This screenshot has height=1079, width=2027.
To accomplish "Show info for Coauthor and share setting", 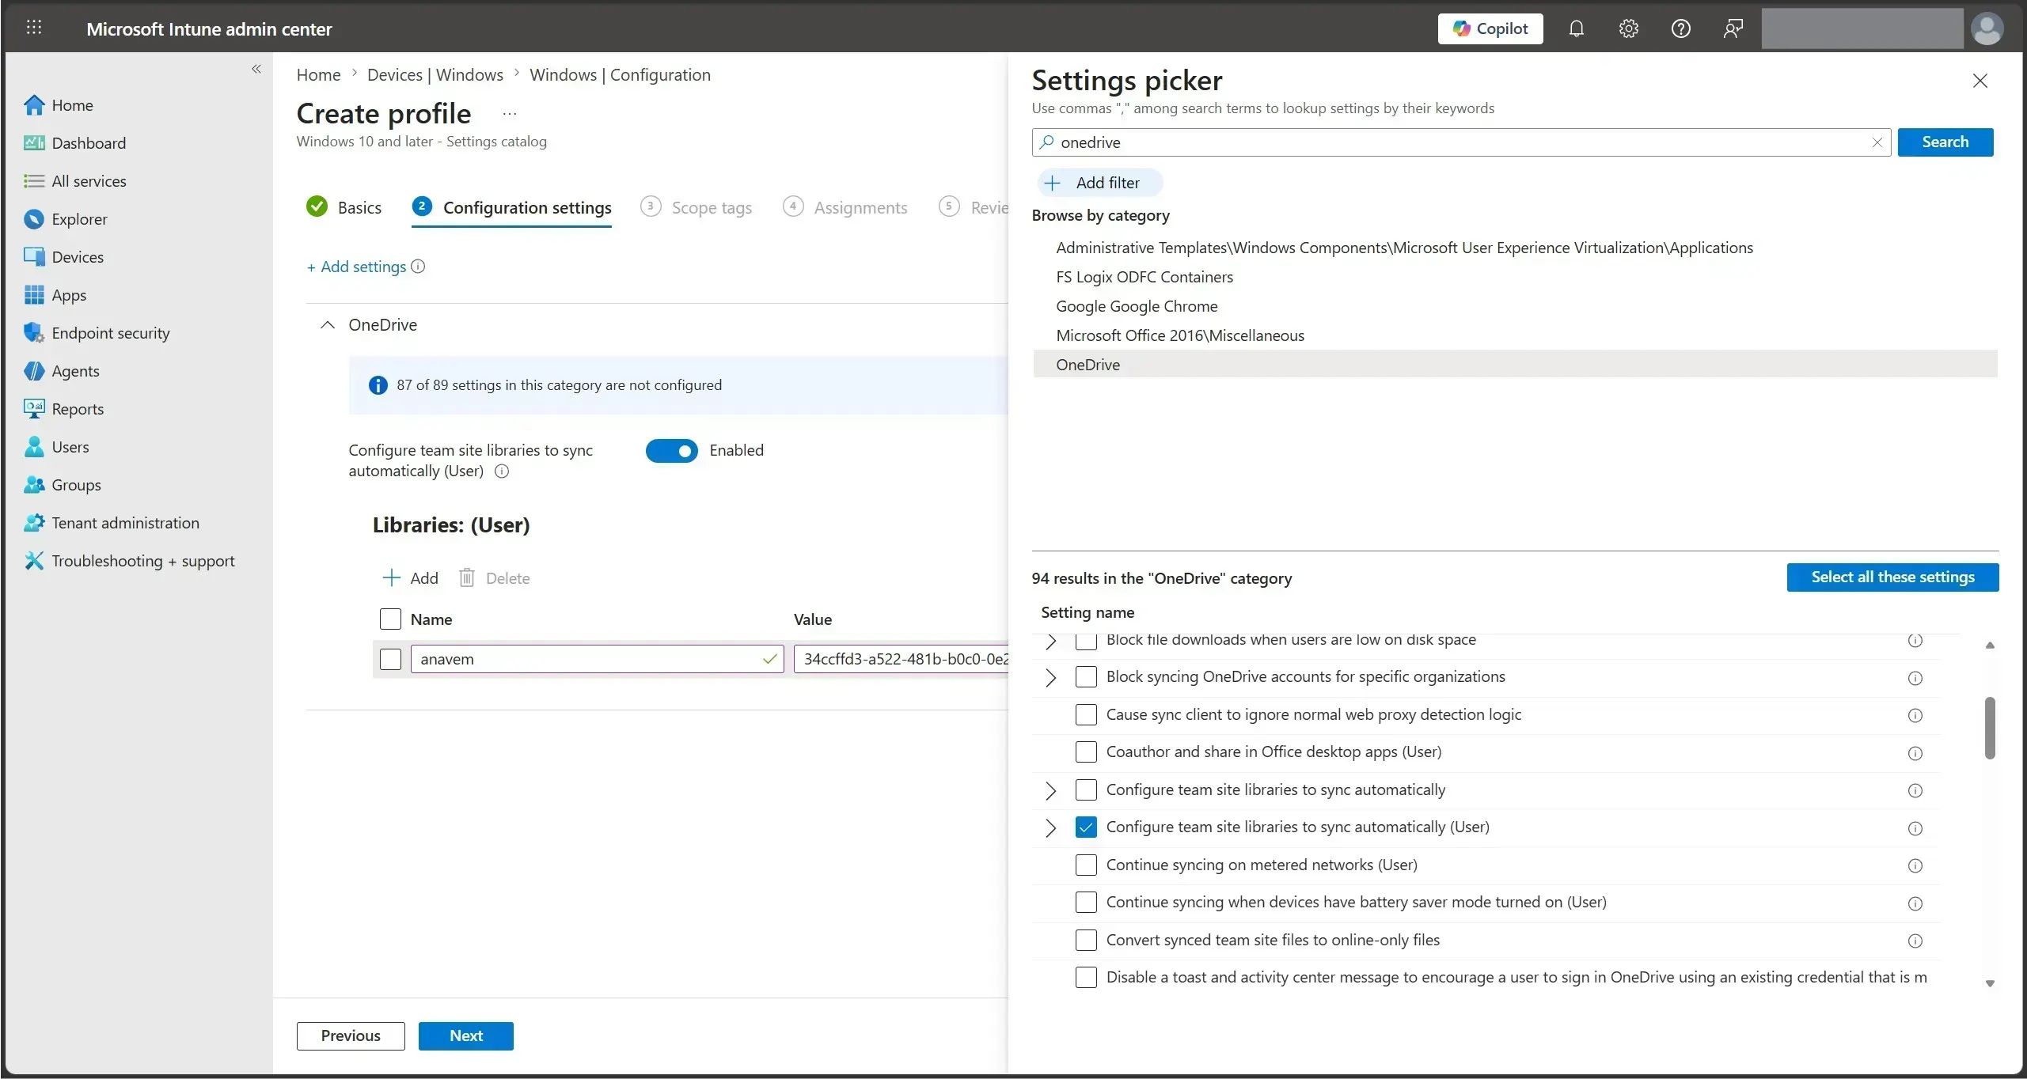I will pos(1915,753).
